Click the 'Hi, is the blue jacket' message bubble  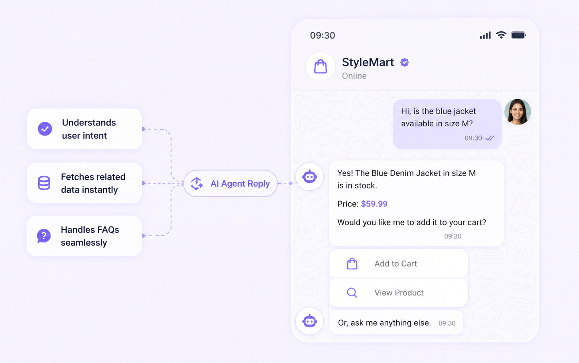point(447,124)
